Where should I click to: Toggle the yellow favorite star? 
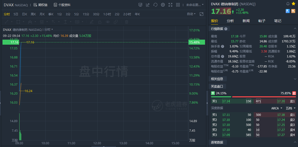pos(293,4)
